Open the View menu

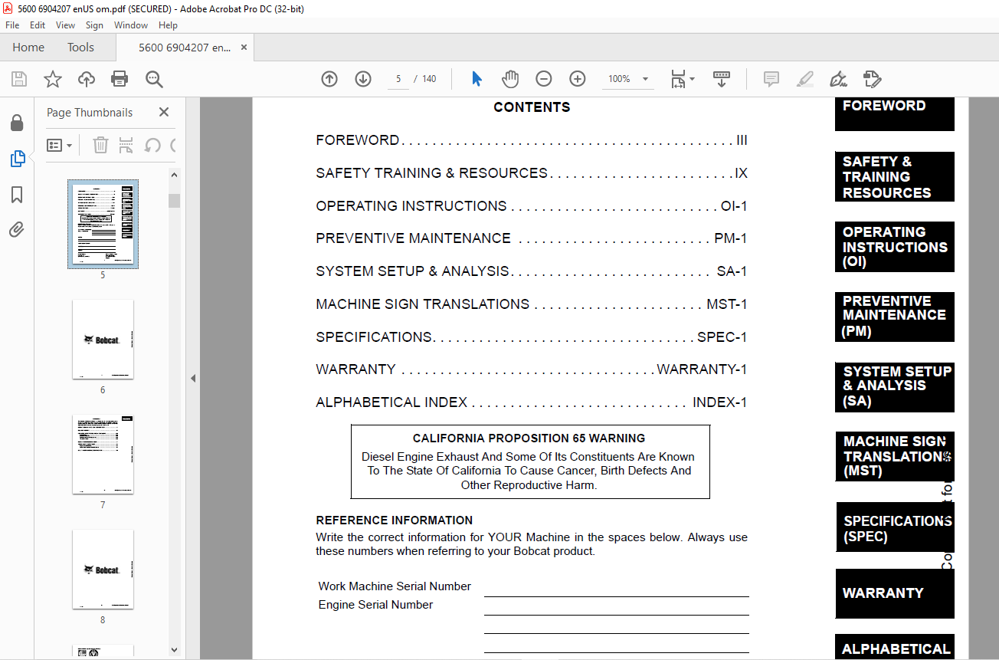[x=65, y=25]
